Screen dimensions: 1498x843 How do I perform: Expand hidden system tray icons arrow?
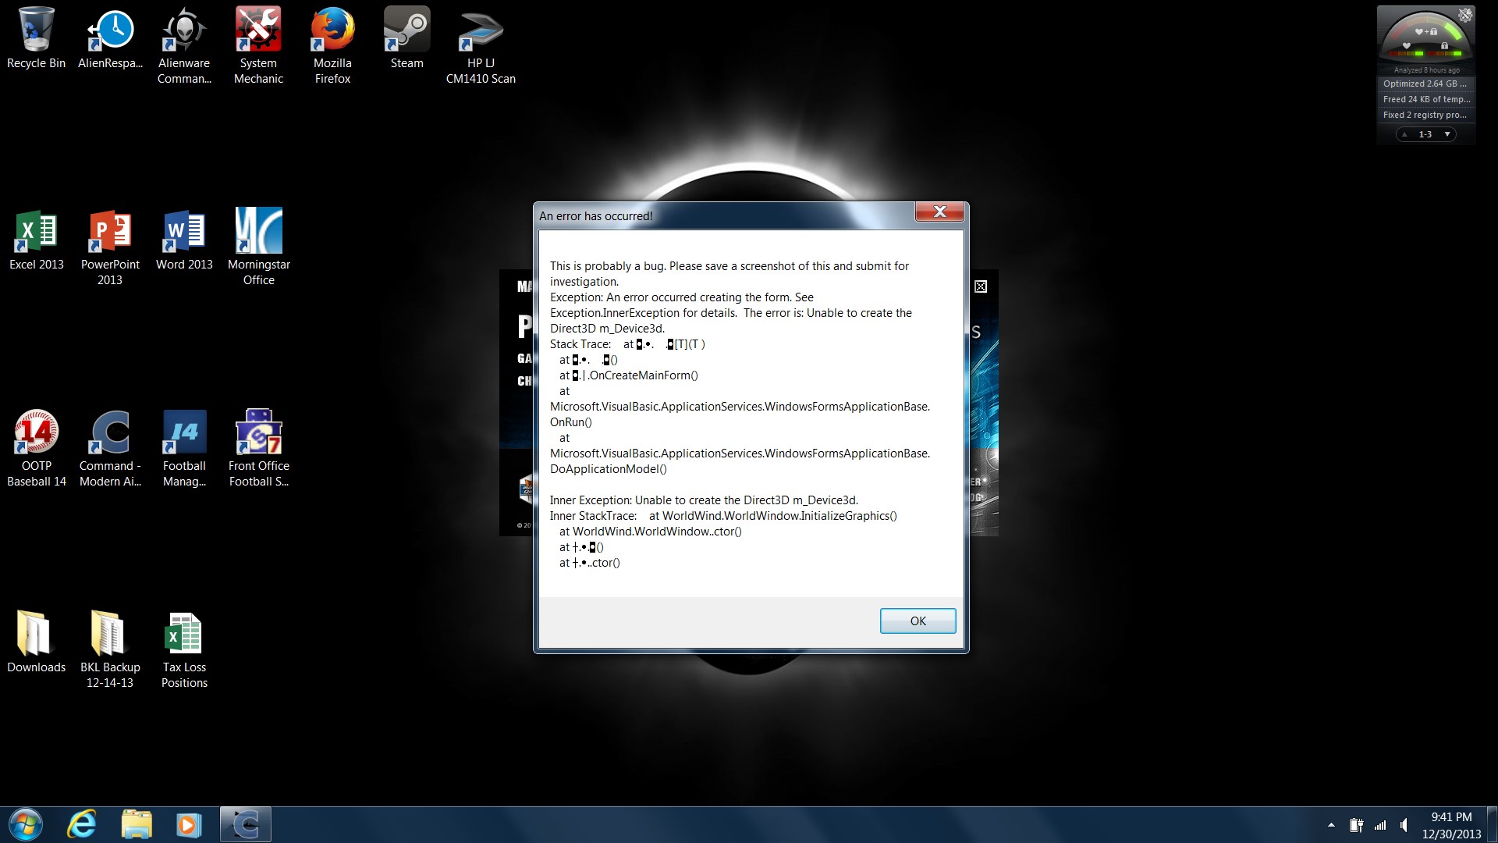pyautogui.click(x=1331, y=825)
